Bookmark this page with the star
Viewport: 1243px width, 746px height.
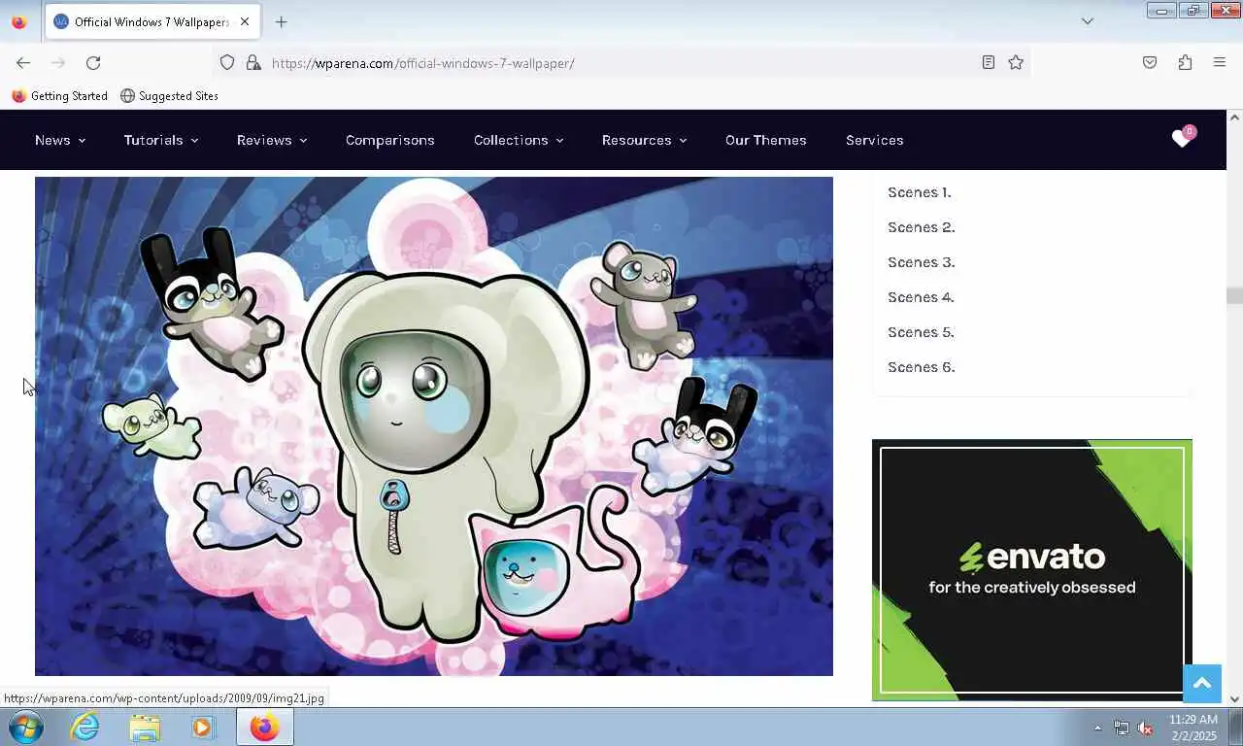[x=1016, y=62]
